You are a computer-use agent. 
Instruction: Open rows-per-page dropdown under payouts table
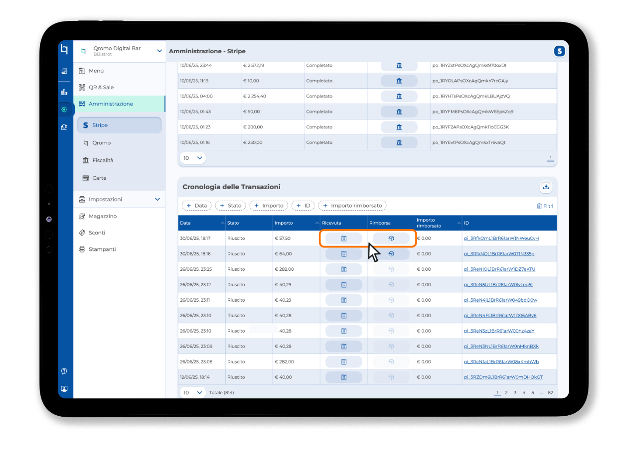pos(192,158)
